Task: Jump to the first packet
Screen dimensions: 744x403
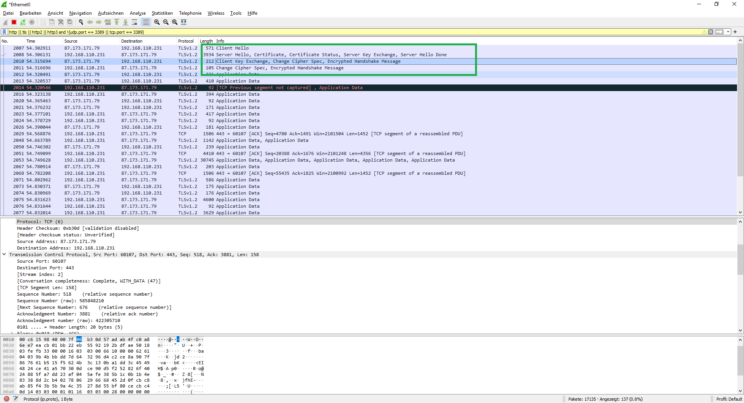Action: (x=117, y=22)
